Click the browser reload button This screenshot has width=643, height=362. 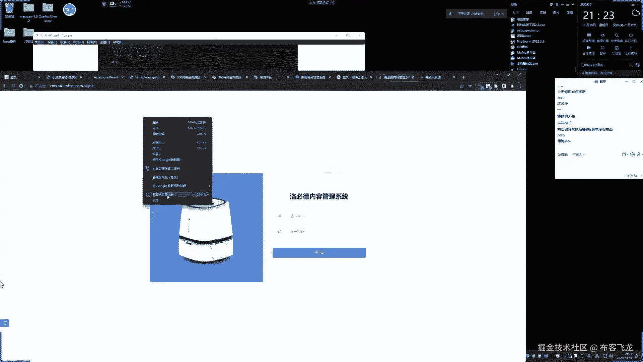pos(21,86)
